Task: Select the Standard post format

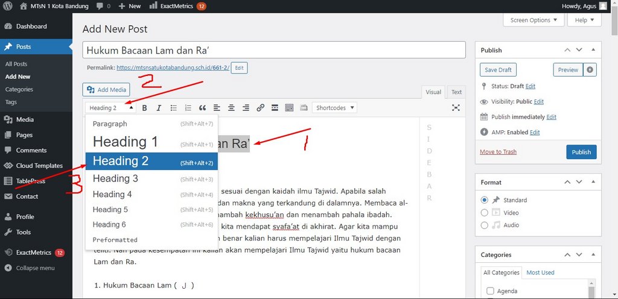Action: click(485, 200)
